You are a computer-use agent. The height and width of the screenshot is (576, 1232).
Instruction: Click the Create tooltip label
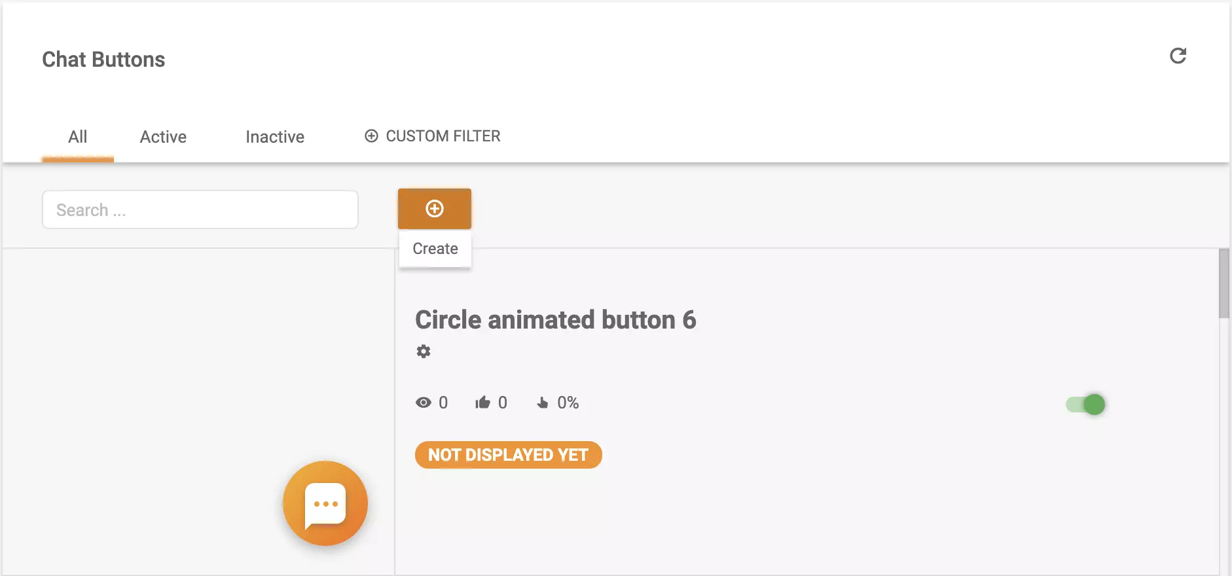click(x=435, y=249)
